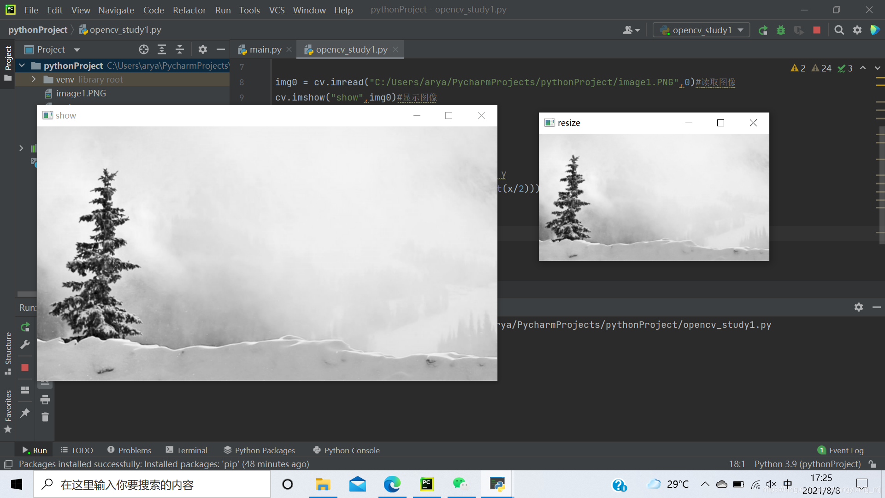The height and width of the screenshot is (498, 885).
Task: Open the opencv_study1 run configuration dropdown
Action: coord(702,30)
